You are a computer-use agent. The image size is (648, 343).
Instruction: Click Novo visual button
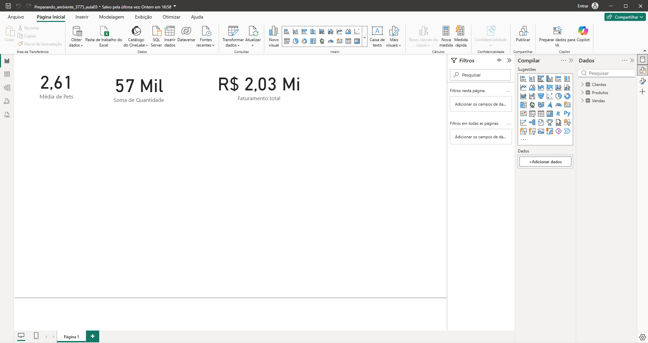[274, 36]
